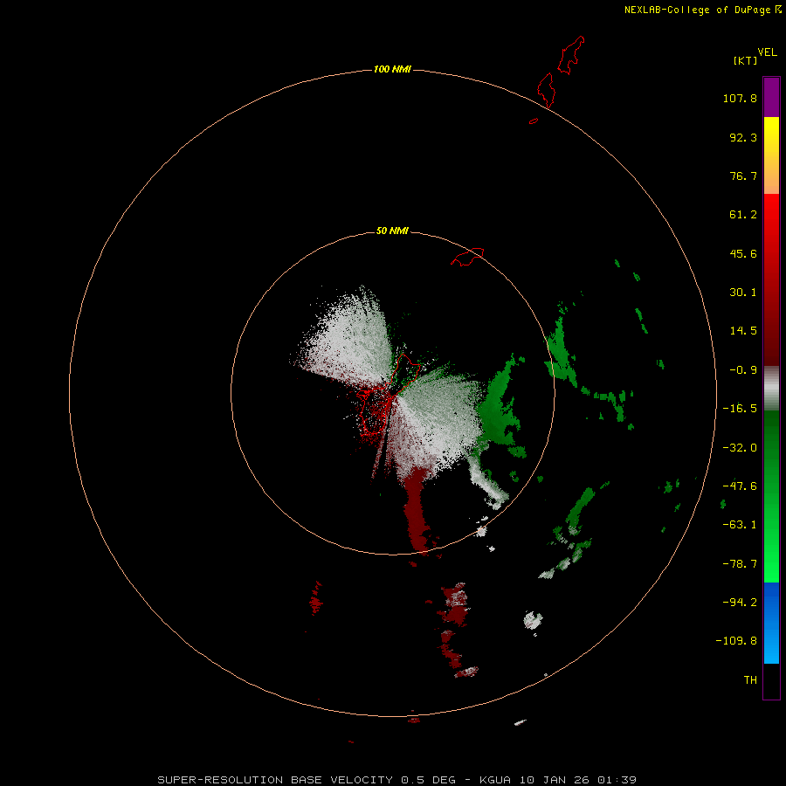Click the NEXLAB-College of DuPage label

point(697,10)
